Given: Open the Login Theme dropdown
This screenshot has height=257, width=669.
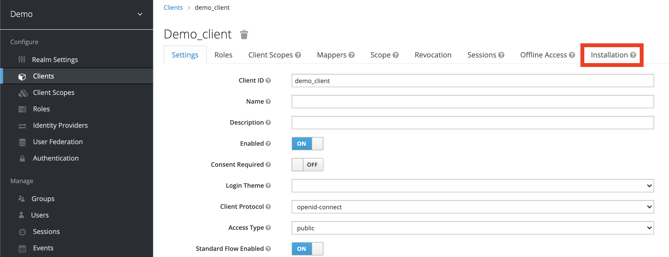Looking at the screenshot, I should (x=472, y=186).
